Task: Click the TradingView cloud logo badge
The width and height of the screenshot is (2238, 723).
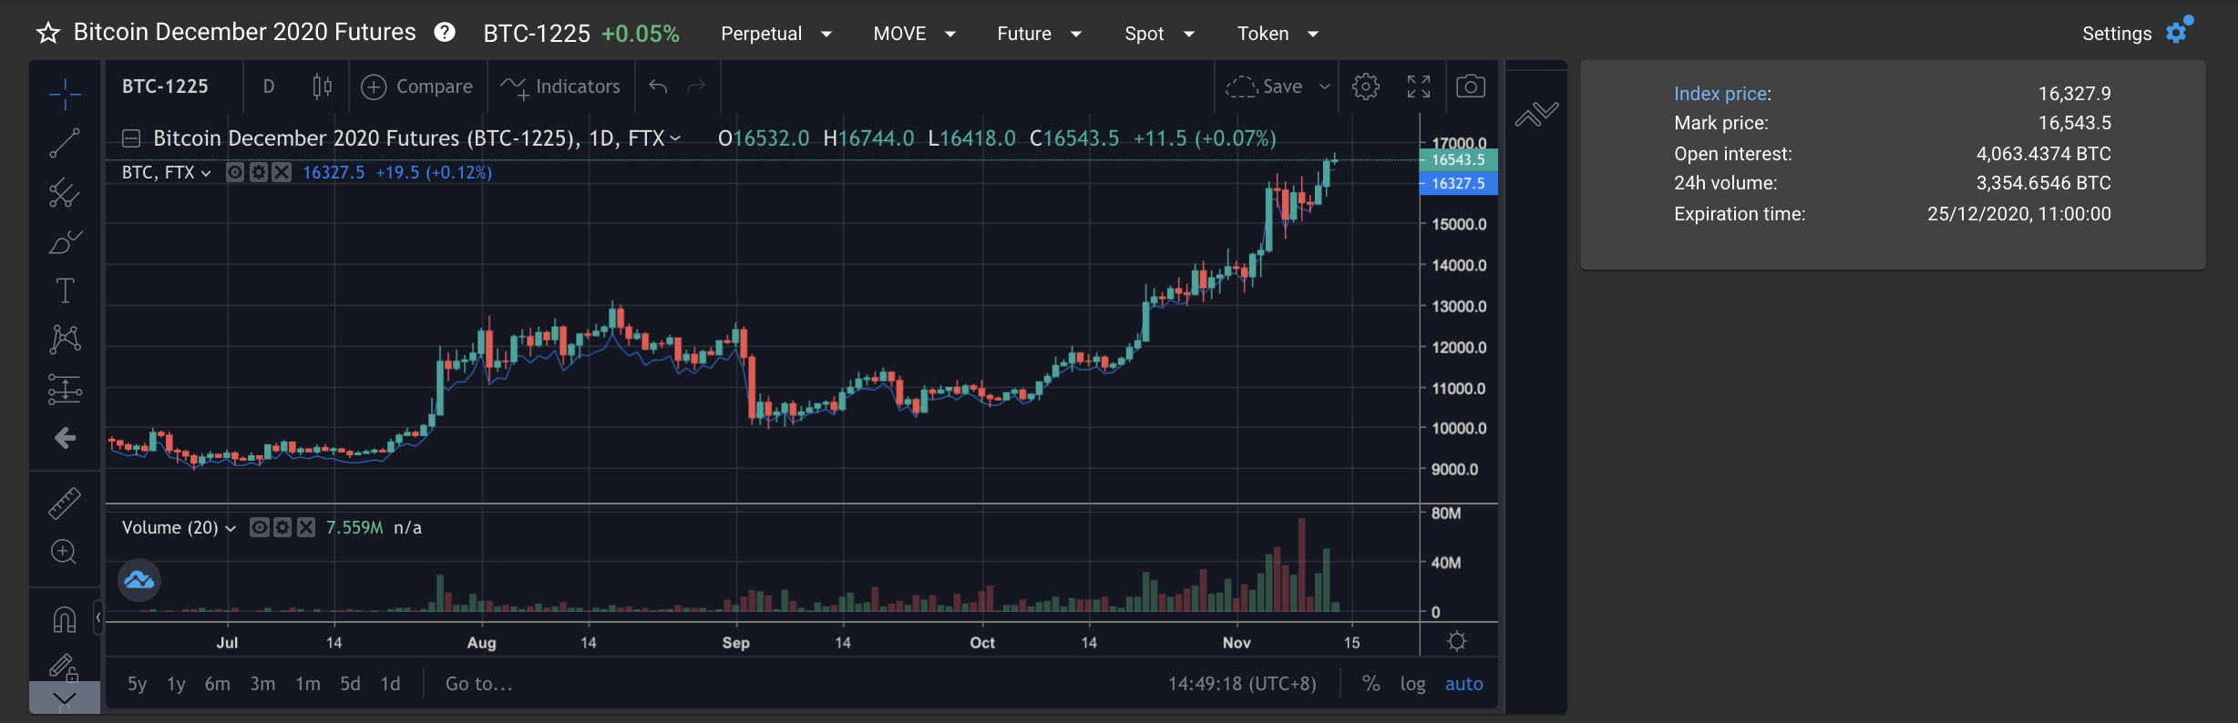Action: [139, 580]
